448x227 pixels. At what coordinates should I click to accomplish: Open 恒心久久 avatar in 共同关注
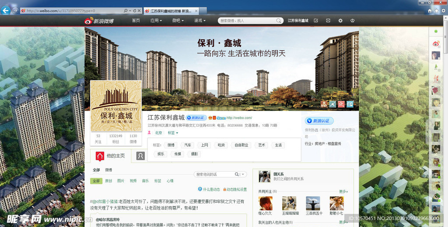click(266, 203)
